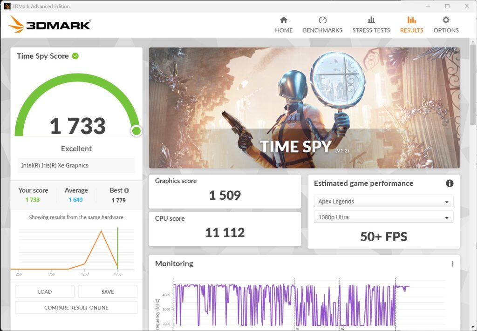This screenshot has height=331, width=477.
Task: Go to the HOME tab
Action: (284, 25)
